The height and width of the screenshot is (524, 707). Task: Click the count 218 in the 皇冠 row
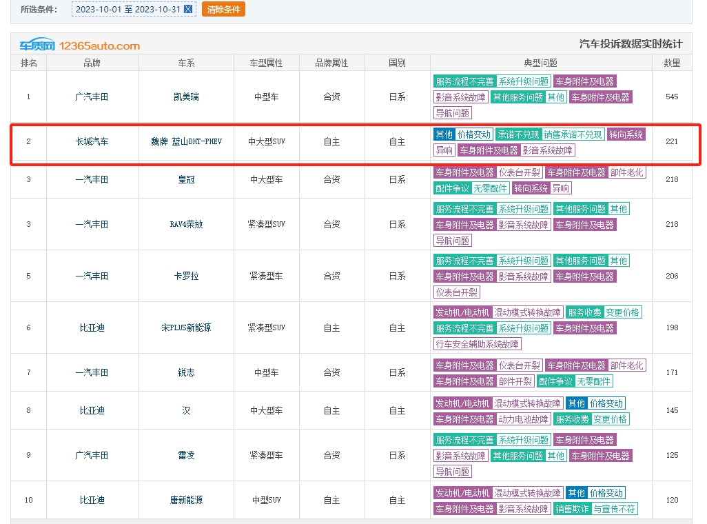(672, 179)
